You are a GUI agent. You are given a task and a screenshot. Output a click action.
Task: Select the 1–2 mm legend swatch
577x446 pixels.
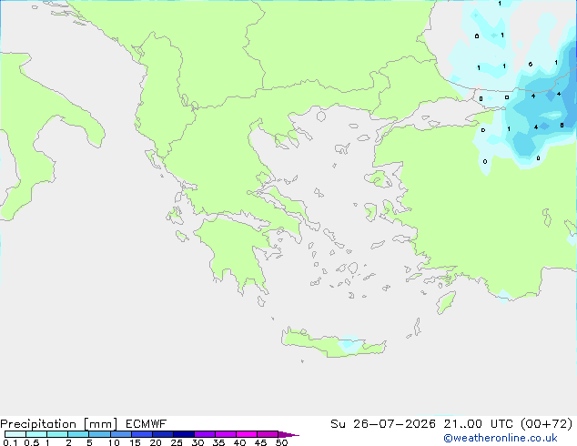tap(57, 434)
